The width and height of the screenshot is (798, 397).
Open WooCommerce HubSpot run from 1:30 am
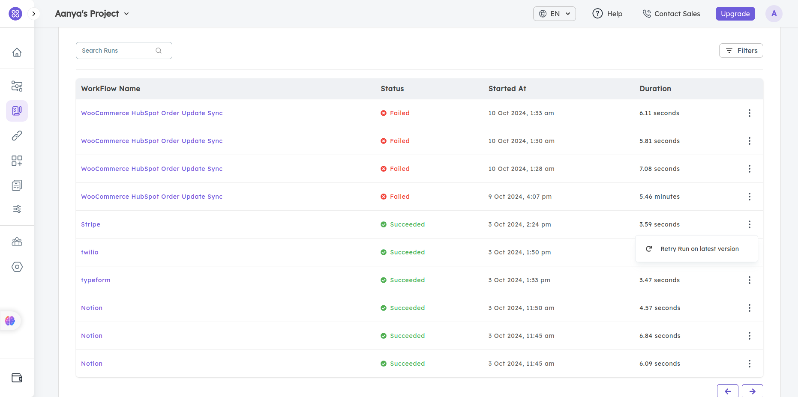click(x=152, y=141)
